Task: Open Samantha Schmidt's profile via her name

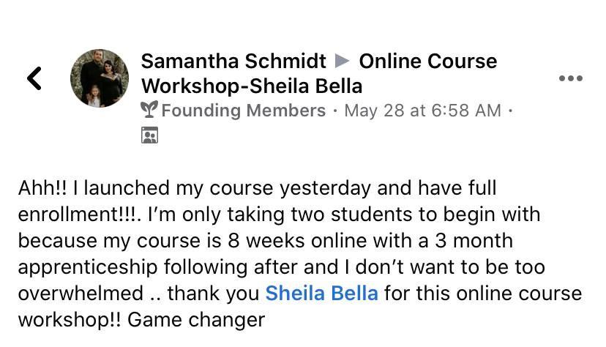Action: 235,61
